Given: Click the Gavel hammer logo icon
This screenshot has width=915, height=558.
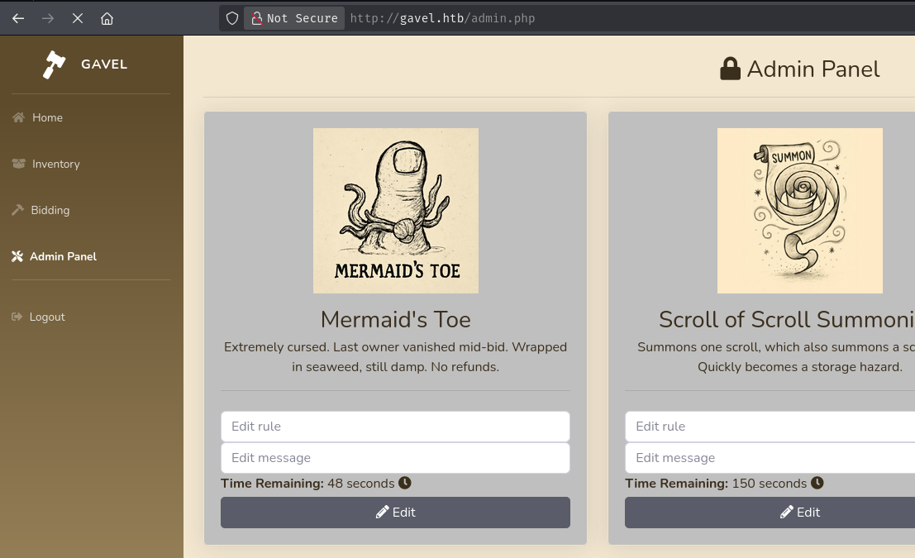Looking at the screenshot, I should [54, 64].
